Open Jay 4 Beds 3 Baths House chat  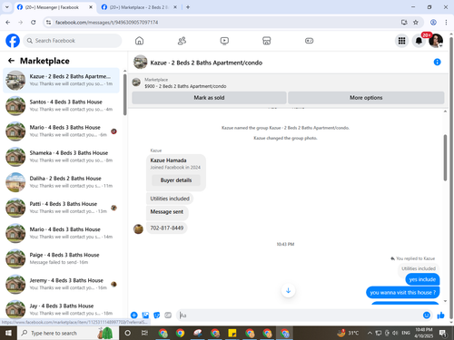tap(61, 309)
